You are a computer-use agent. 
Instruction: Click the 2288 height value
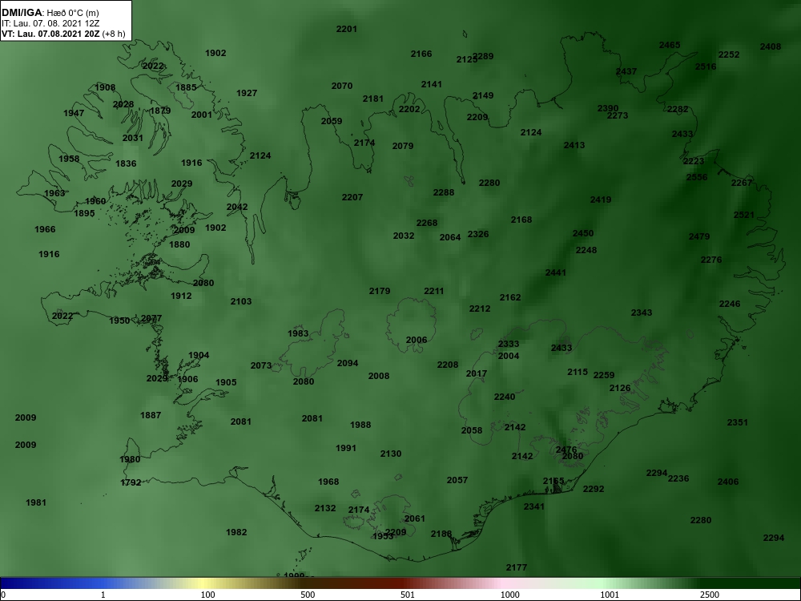point(444,192)
